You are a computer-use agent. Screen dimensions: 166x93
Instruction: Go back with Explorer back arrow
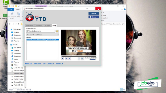(10, 24)
